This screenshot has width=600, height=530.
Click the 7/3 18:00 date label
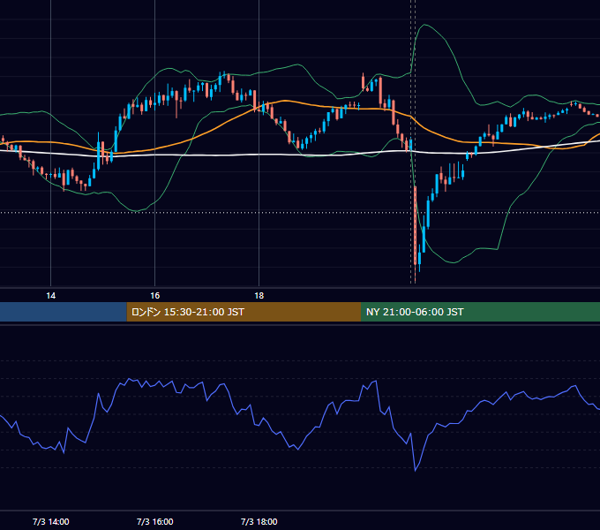[x=259, y=521]
